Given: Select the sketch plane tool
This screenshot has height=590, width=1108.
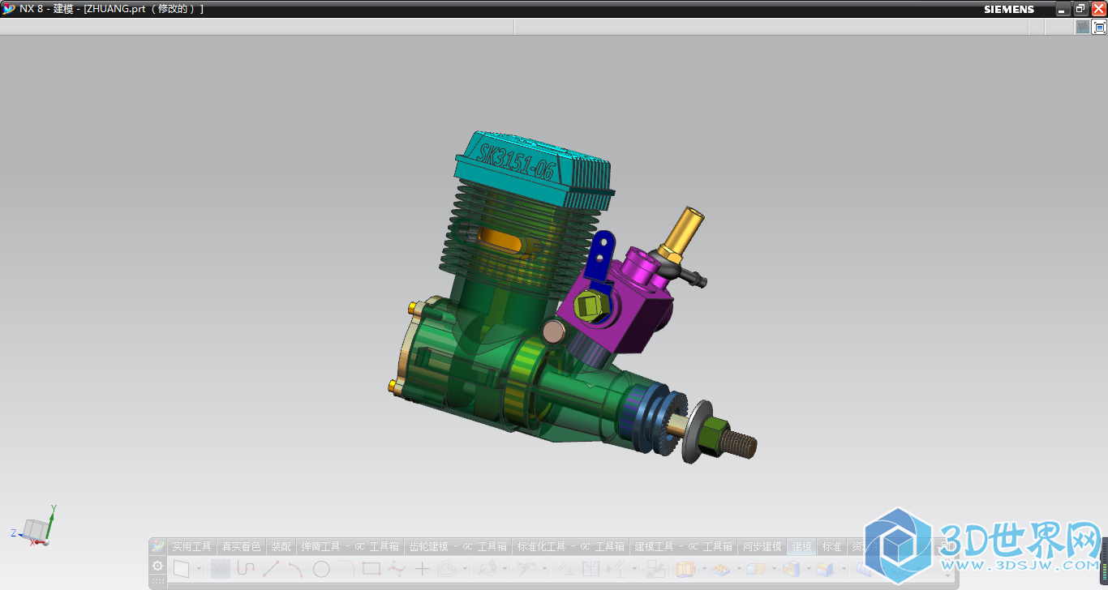Looking at the screenshot, I should pyautogui.click(x=181, y=568).
